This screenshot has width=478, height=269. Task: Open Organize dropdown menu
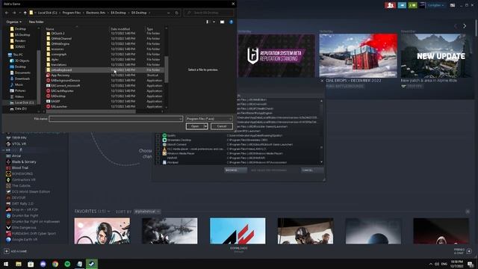click(13, 22)
